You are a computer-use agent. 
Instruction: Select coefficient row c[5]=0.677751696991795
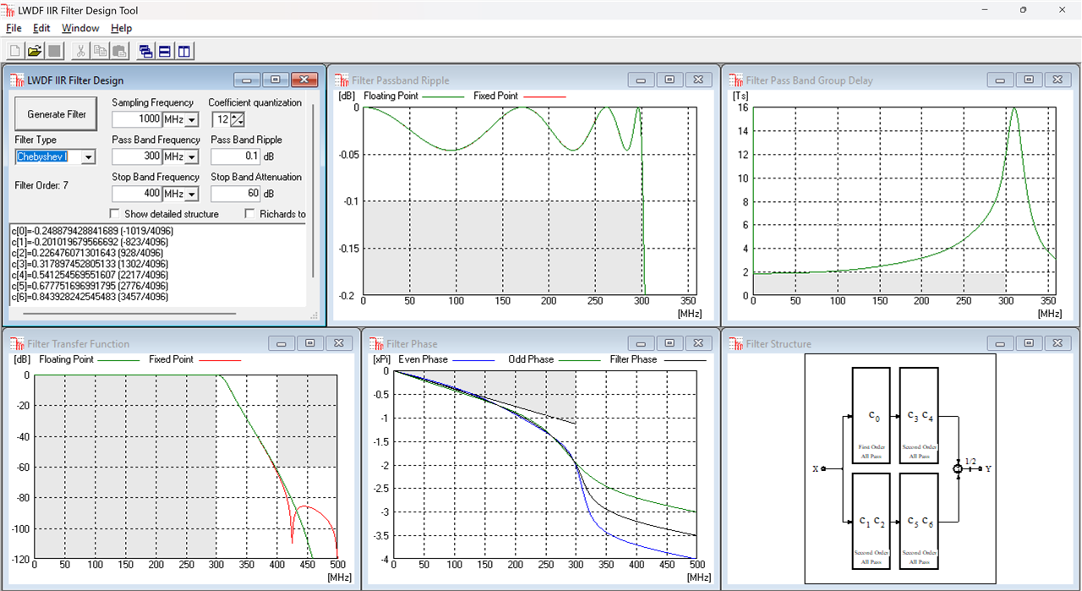89,285
